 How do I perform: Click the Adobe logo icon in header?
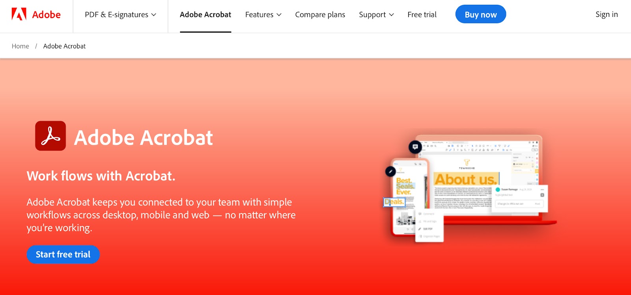pyautogui.click(x=19, y=14)
